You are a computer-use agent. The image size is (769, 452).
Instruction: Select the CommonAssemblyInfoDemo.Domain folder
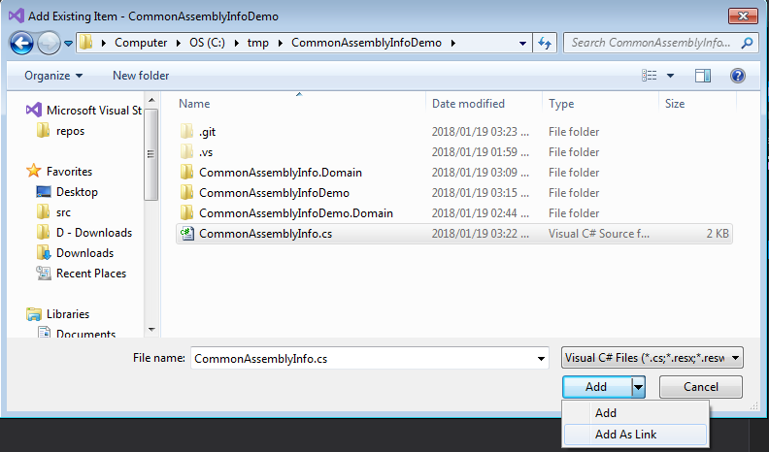[x=453, y=213]
